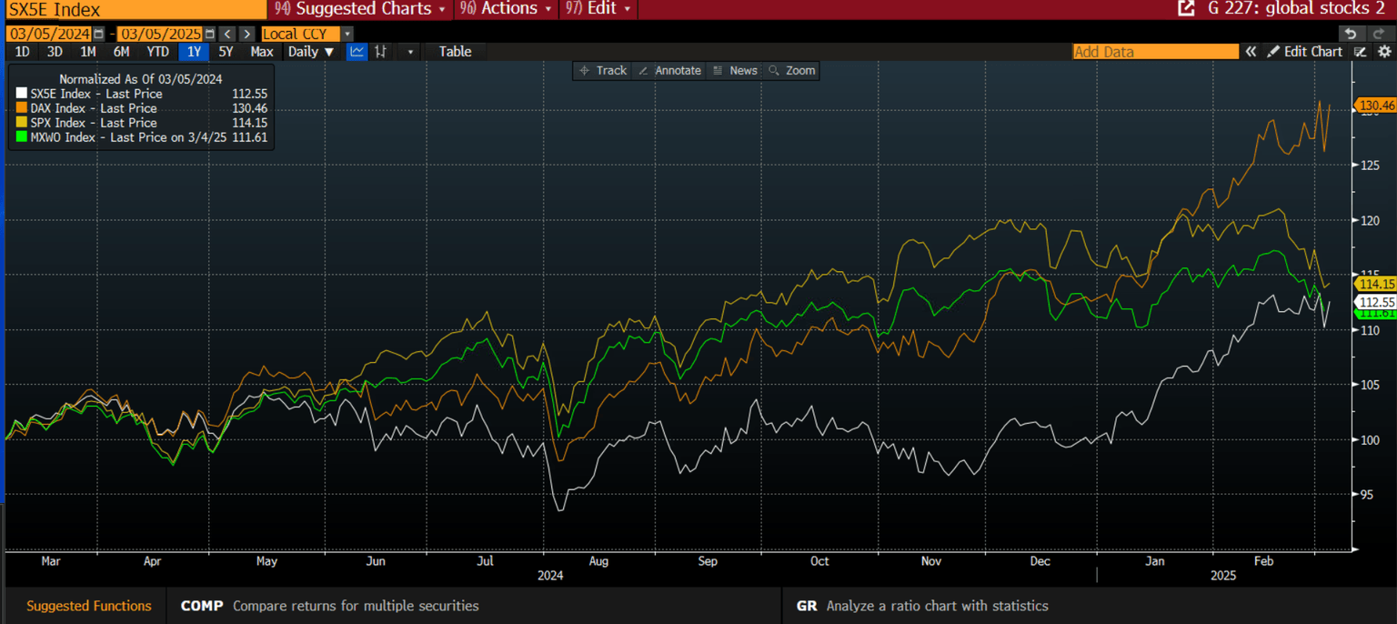Click the undo arrow icon
Viewport: 1397px width, 624px height.
click(1352, 34)
